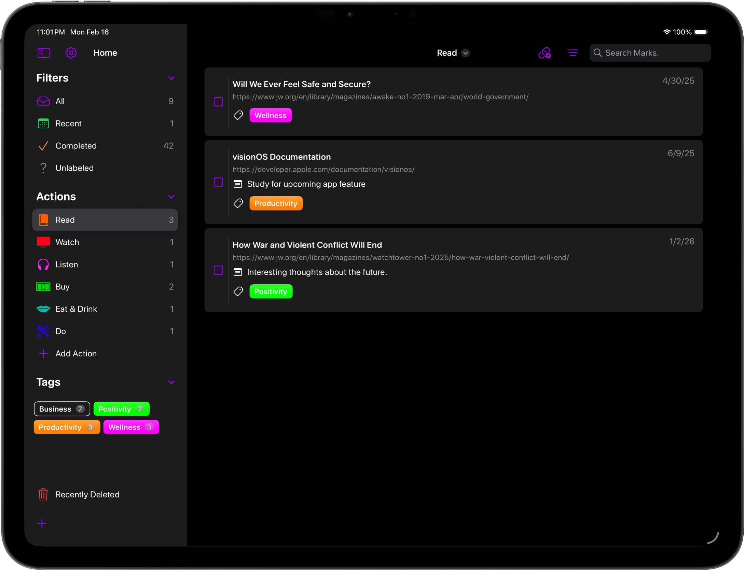Select the Watch action
This screenshot has width=744, height=570.
[x=67, y=242]
